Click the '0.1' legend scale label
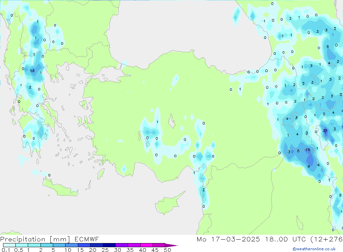343x252 pixels. click(x=6, y=250)
